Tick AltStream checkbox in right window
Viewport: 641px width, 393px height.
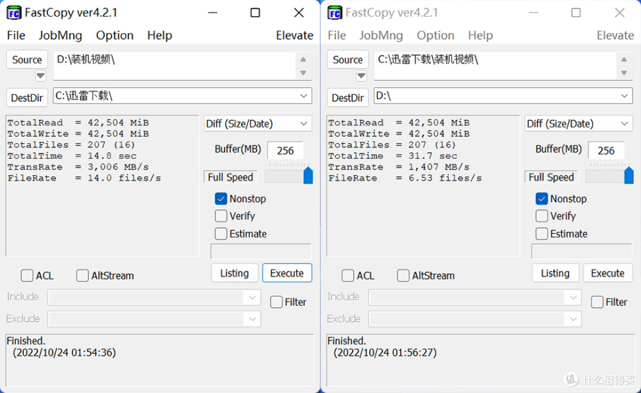[x=403, y=276]
